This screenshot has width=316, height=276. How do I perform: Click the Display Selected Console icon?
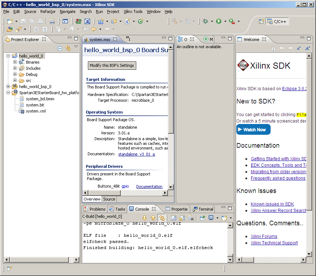coord(211,218)
